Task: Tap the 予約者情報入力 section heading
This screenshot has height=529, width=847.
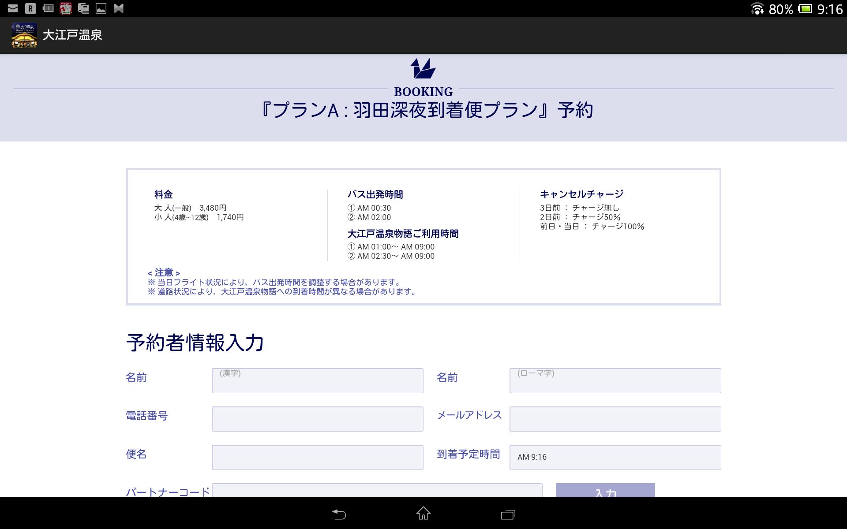Action: click(195, 343)
